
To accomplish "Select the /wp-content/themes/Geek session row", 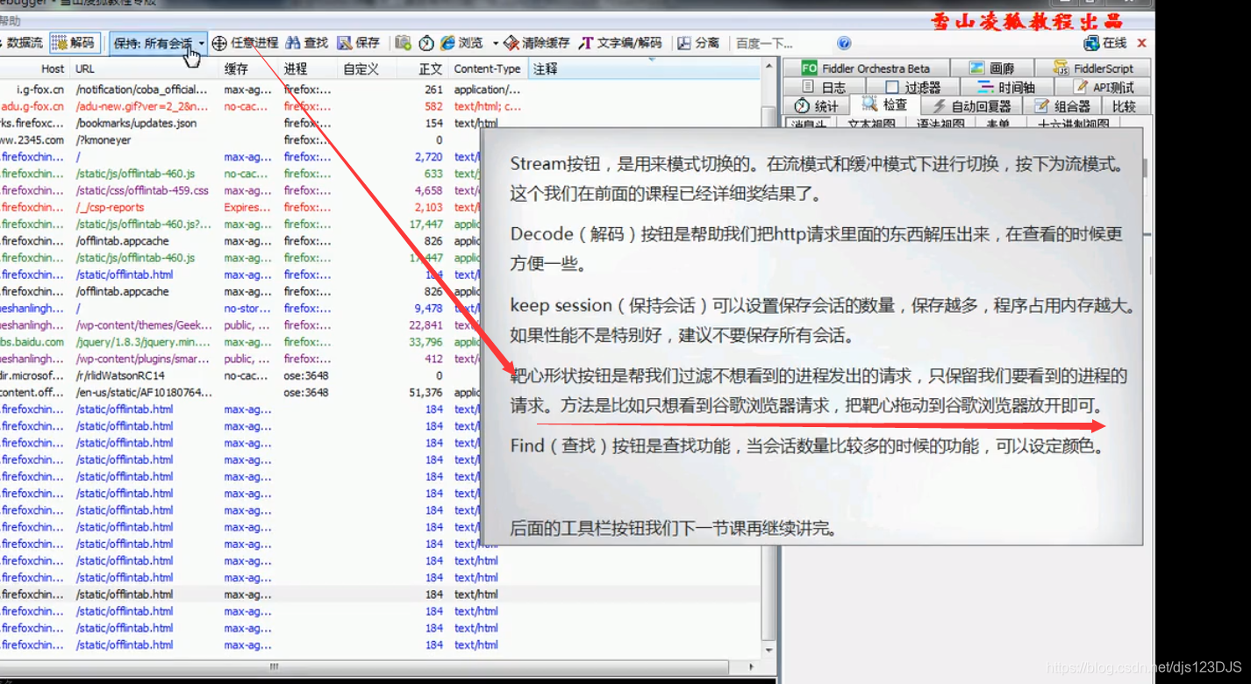I will [x=239, y=325].
